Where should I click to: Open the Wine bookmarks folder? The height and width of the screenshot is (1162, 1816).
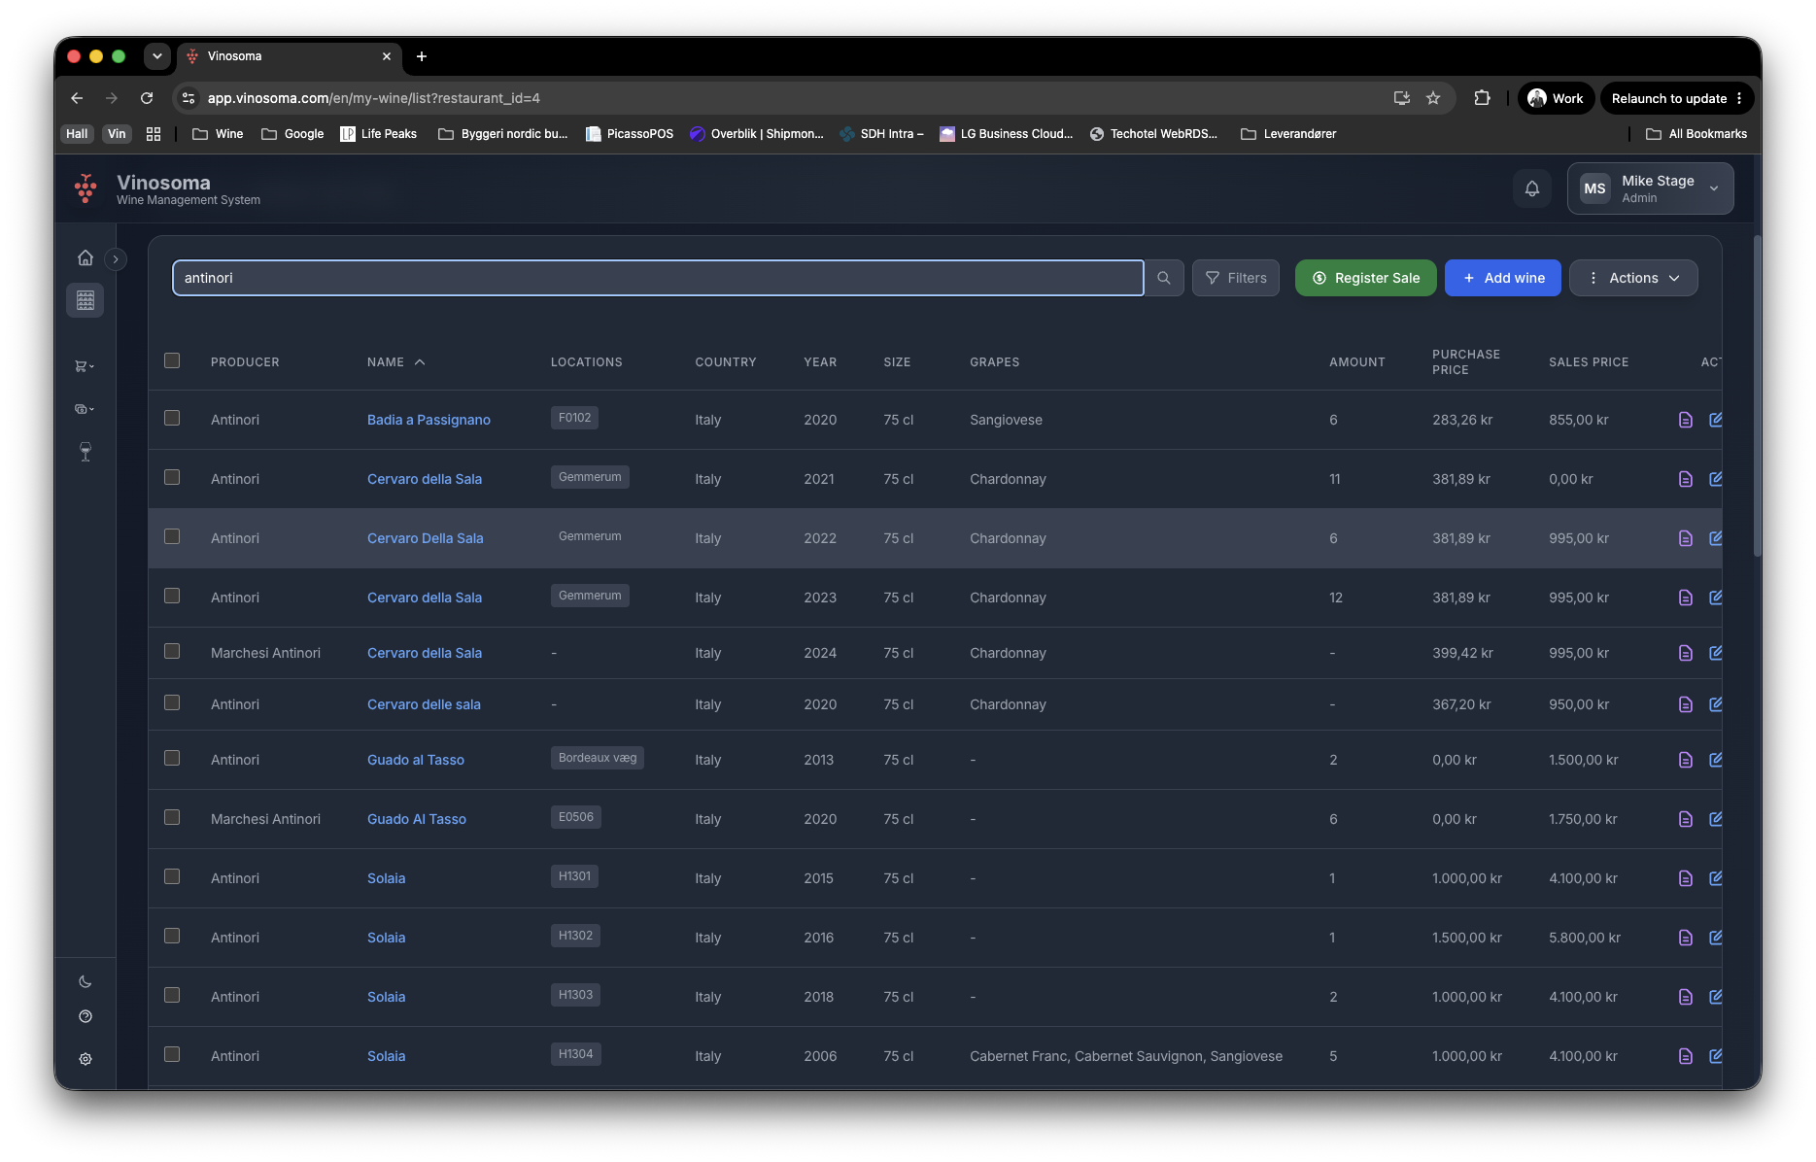219,134
